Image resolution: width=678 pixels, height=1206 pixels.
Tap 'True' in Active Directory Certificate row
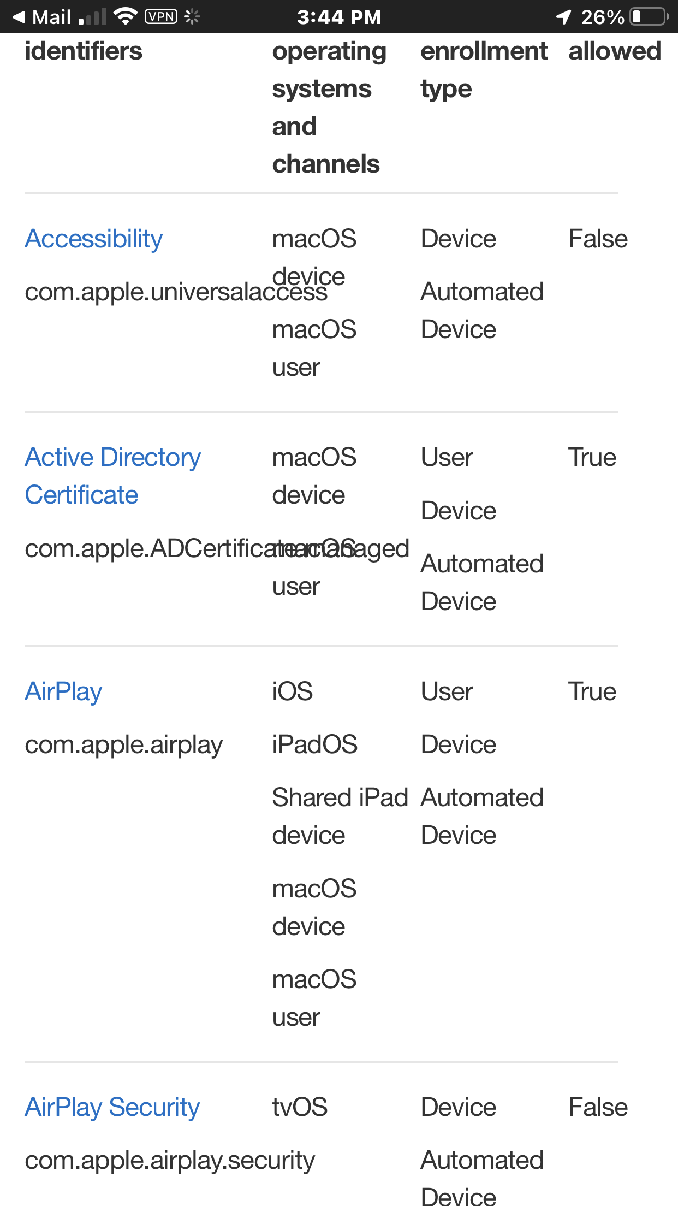[592, 458]
